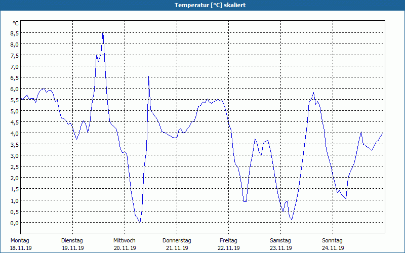Click the '6,5' y-axis label

click(x=15, y=78)
